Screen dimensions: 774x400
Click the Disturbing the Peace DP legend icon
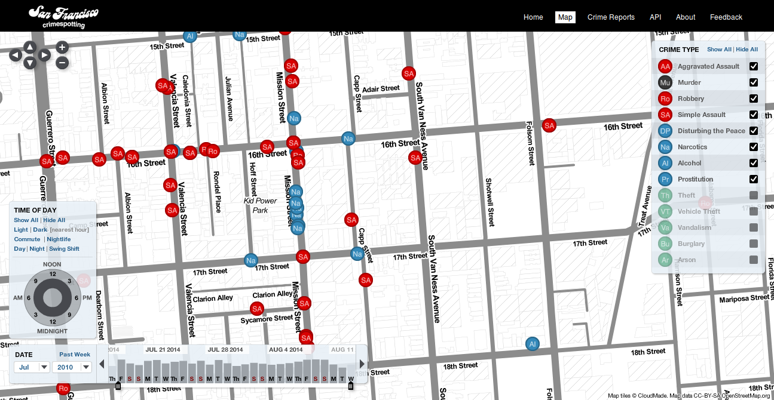point(665,131)
